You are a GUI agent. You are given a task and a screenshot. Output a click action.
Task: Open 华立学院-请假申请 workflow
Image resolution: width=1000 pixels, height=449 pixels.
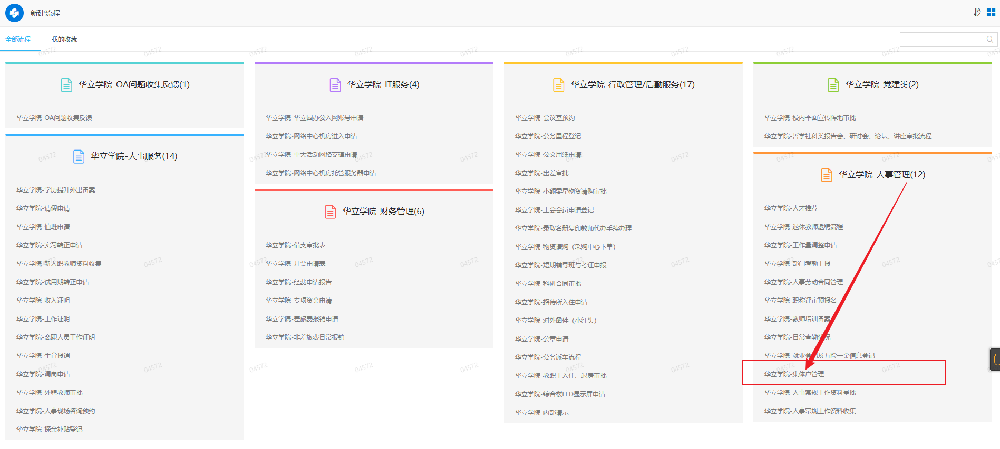pyautogui.click(x=43, y=208)
